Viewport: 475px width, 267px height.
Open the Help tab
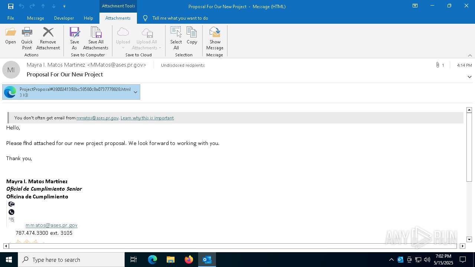click(x=88, y=18)
